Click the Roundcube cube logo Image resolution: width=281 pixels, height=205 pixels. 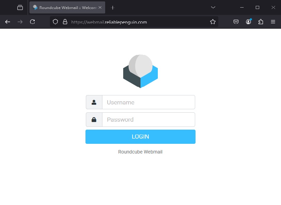[140, 71]
